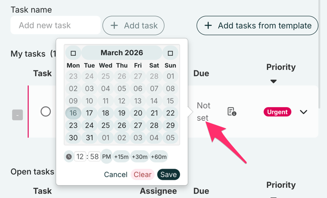Save the selected due date
Screen dimensions: 327x198
[x=168, y=175]
